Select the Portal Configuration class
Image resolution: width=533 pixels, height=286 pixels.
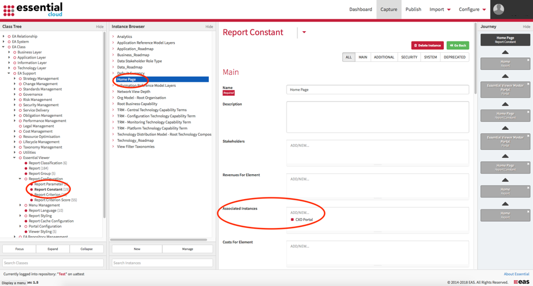[x=45, y=226]
